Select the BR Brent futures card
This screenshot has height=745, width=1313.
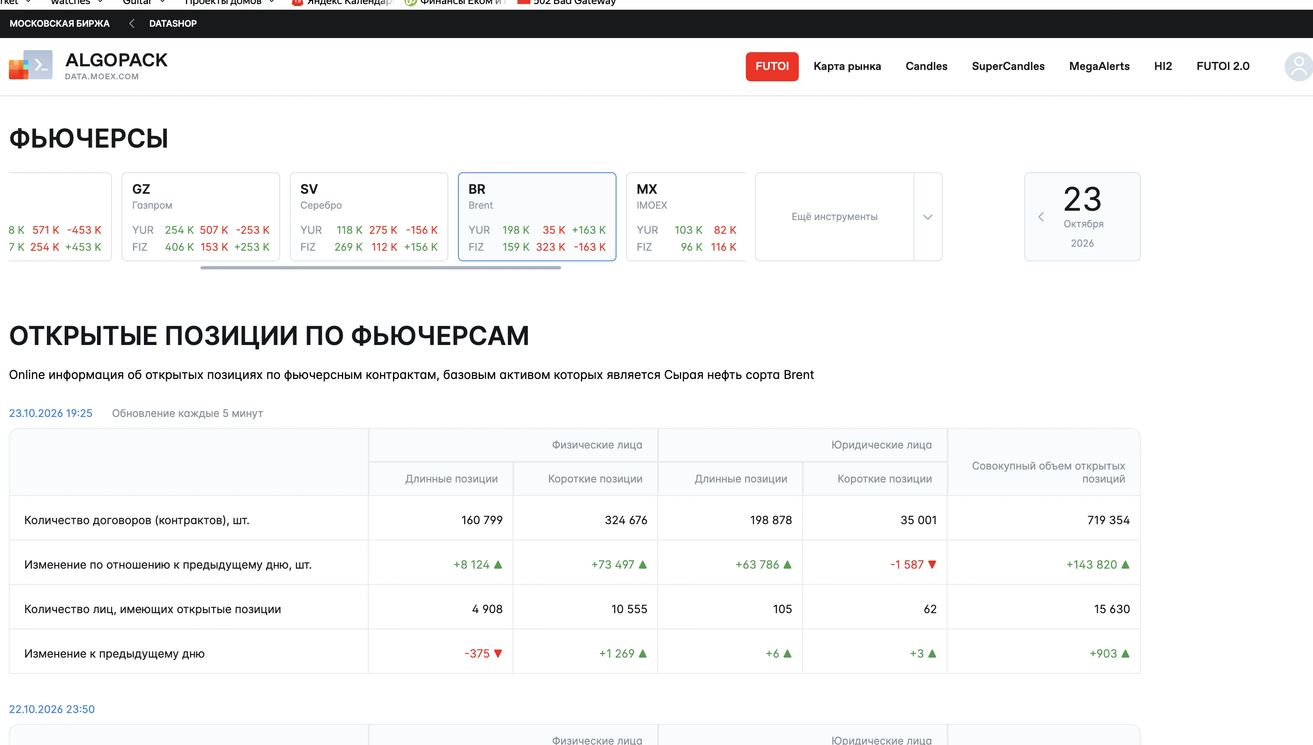point(537,216)
